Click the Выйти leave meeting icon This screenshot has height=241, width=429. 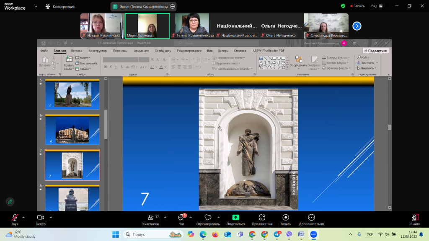[415, 218]
